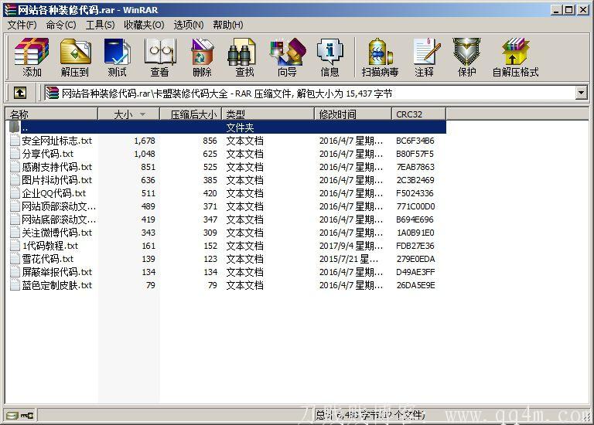Click the file icon of 安全网址标志.txt
594x425 pixels.
click(x=15, y=141)
